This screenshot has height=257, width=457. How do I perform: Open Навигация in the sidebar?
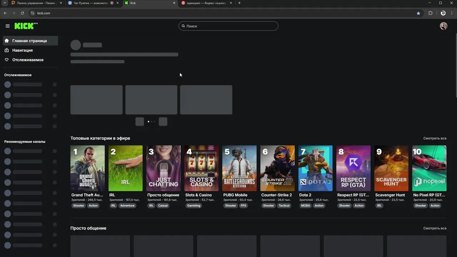30,50
